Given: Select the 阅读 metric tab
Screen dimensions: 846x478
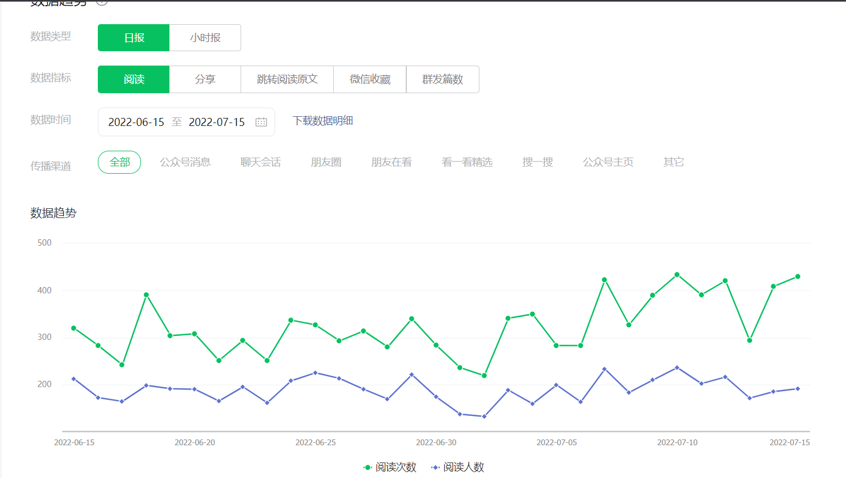Looking at the screenshot, I should tap(134, 79).
